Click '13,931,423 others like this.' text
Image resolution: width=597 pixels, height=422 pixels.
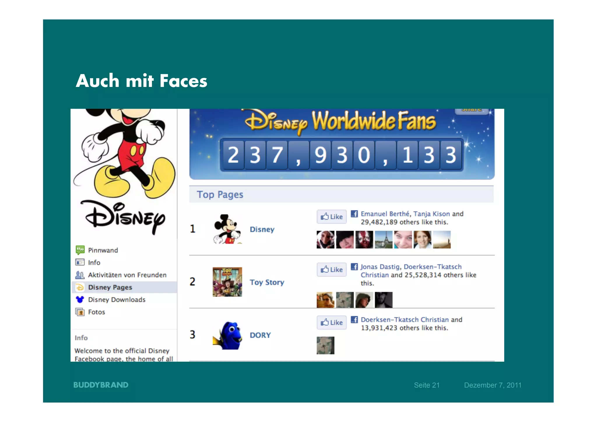pos(404,328)
